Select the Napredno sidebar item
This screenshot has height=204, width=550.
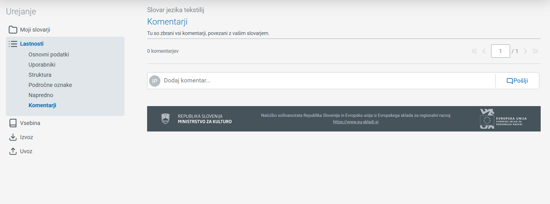coord(41,95)
